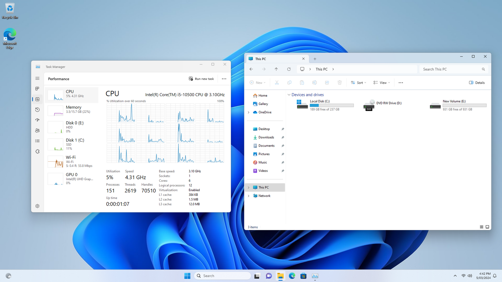The height and width of the screenshot is (282, 502).
Task: Open Startup apps page in Task Manager
Action: pos(37,120)
